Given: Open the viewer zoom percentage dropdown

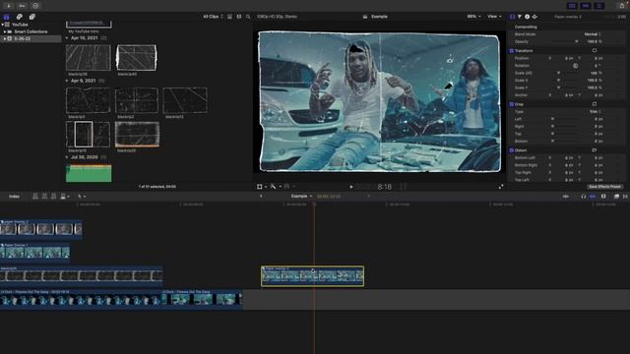Looking at the screenshot, I should coord(473,17).
